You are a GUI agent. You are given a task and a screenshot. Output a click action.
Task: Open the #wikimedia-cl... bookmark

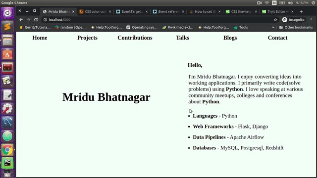[x=178, y=27]
